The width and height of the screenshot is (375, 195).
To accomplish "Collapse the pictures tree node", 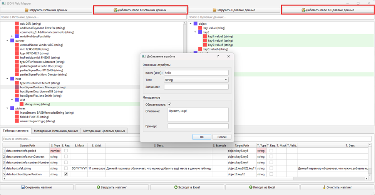I will [x=7, y=108].
